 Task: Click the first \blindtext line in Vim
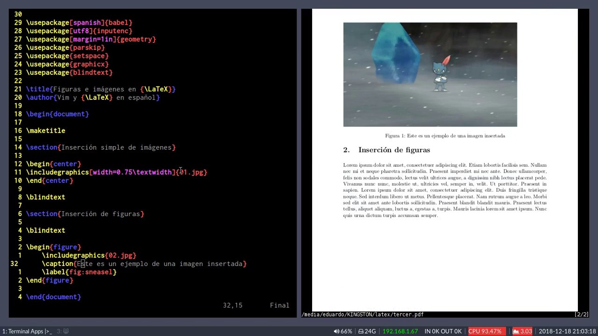pyautogui.click(x=46, y=197)
